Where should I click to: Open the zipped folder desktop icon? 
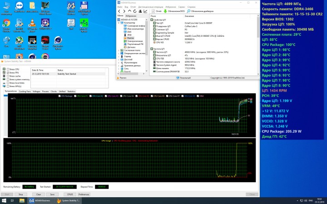click(32, 8)
